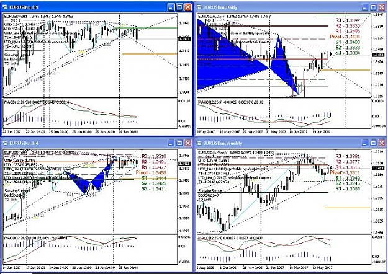Screen dimensions: 388x274
Task: Close the EURUSDm,H1 chart window
Action: click(x=188, y=7)
